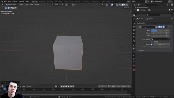Switch to solid viewport shading
174x98 pixels.
click(x=123, y=5)
